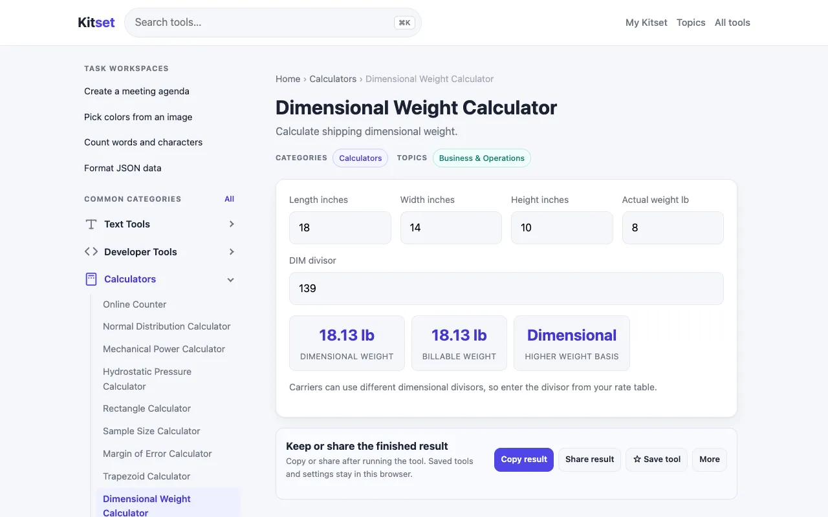Click Copy result button
The width and height of the screenshot is (828, 517).
pyautogui.click(x=524, y=459)
